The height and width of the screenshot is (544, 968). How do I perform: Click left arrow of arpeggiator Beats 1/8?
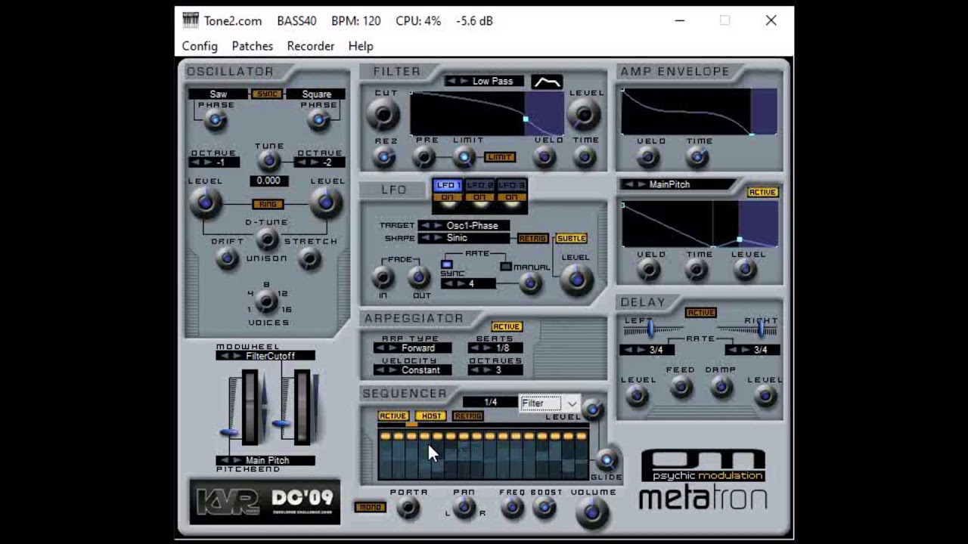pos(475,348)
